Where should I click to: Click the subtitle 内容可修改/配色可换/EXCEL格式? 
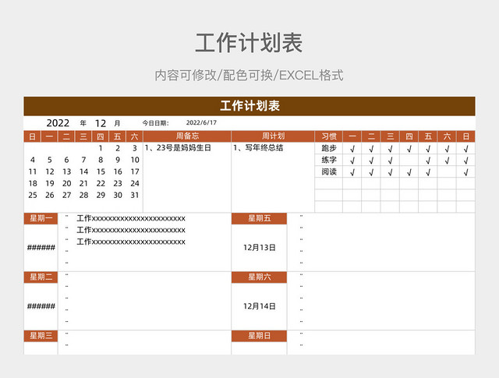coord(249,76)
